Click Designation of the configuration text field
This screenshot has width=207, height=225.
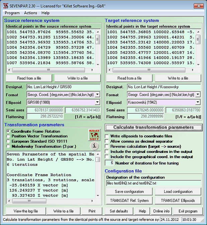click(153, 183)
